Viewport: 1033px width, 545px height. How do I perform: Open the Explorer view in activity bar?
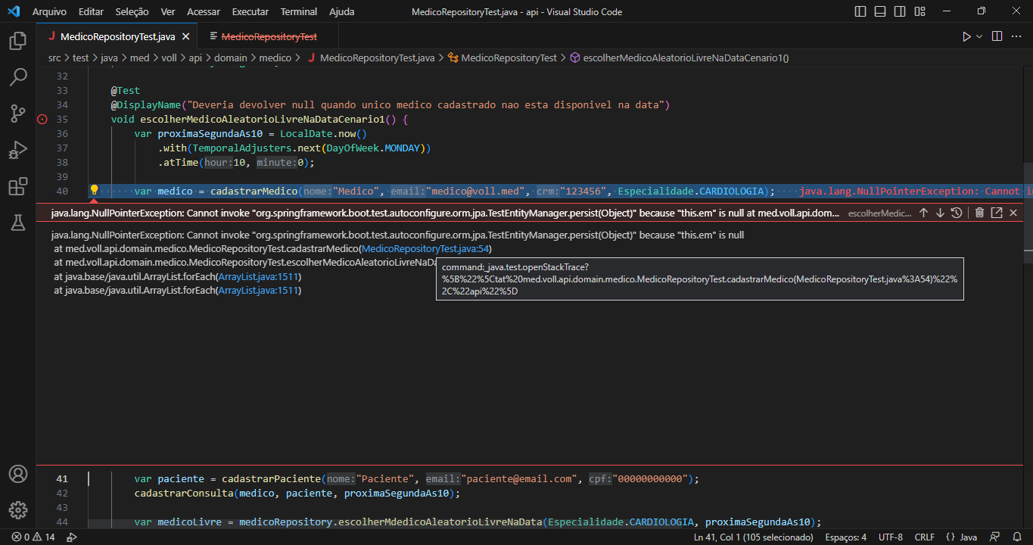coord(17,41)
